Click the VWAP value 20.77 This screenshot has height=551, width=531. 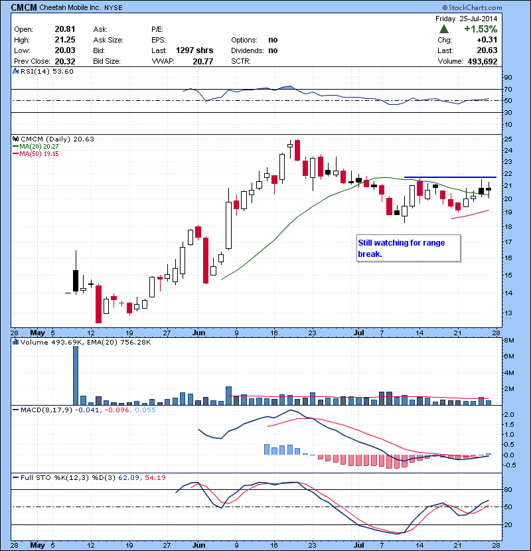coord(203,61)
